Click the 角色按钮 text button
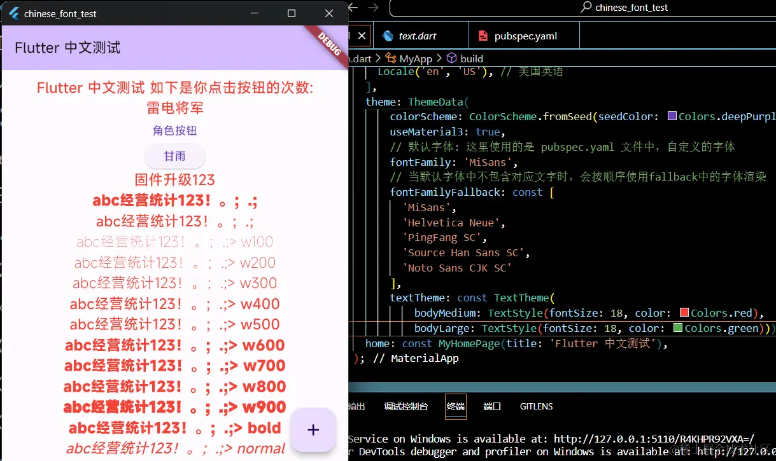 pyautogui.click(x=175, y=131)
